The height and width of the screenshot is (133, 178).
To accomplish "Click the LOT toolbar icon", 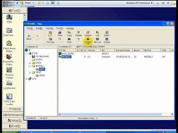I will [50, 34].
